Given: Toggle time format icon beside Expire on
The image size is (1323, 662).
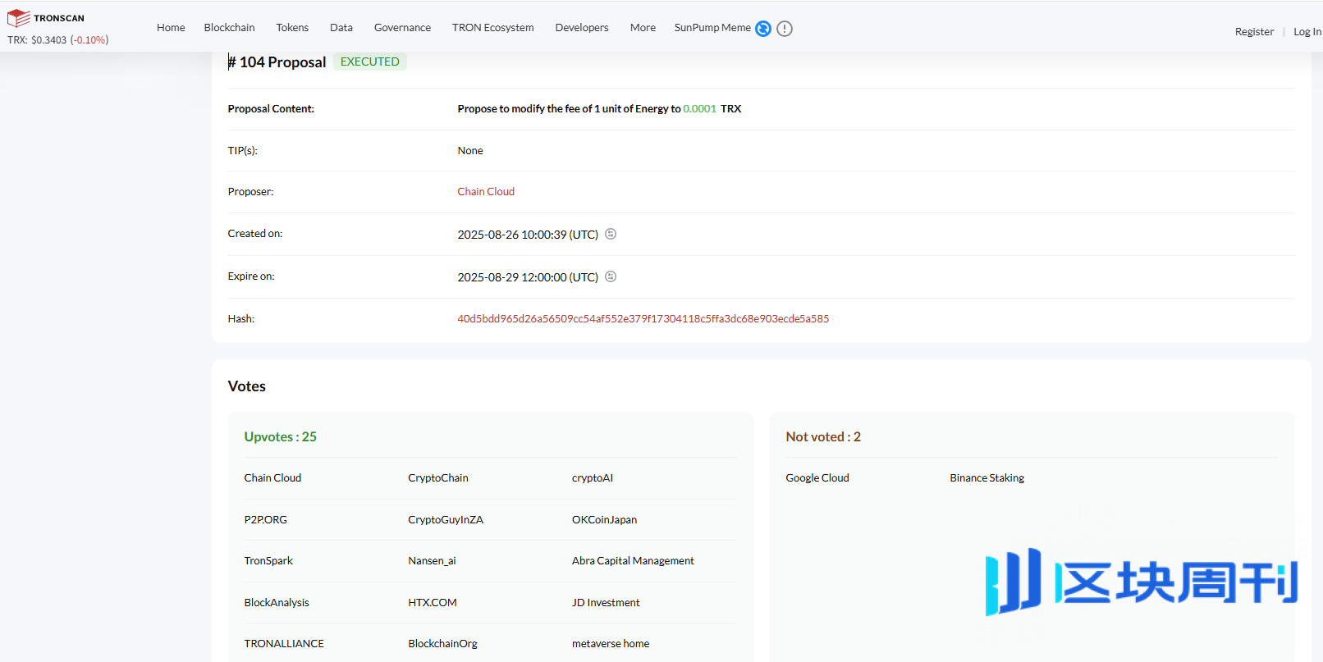Looking at the screenshot, I should coord(611,276).
